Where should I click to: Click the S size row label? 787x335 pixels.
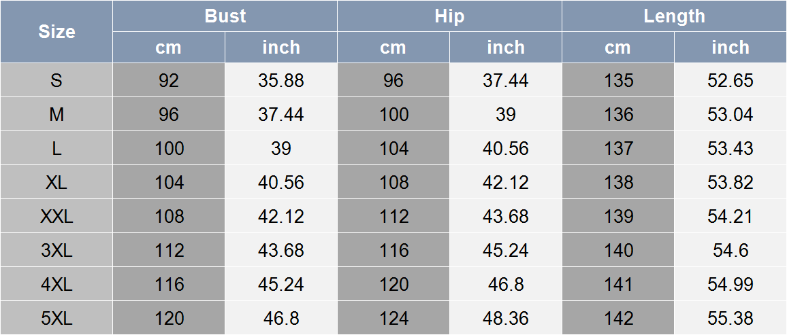pos(57,80)
